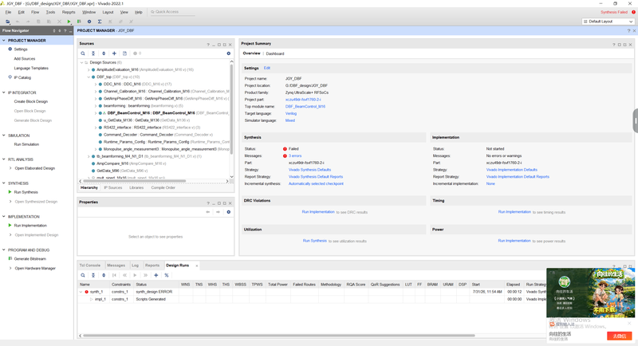This screenshot has height=346, width=638.
Task: Switch to Compile Order tab
Action: click(x=163, y=188)
